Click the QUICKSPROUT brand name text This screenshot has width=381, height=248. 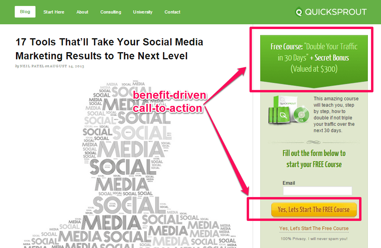pyautogui.click(x=336, y=12)
